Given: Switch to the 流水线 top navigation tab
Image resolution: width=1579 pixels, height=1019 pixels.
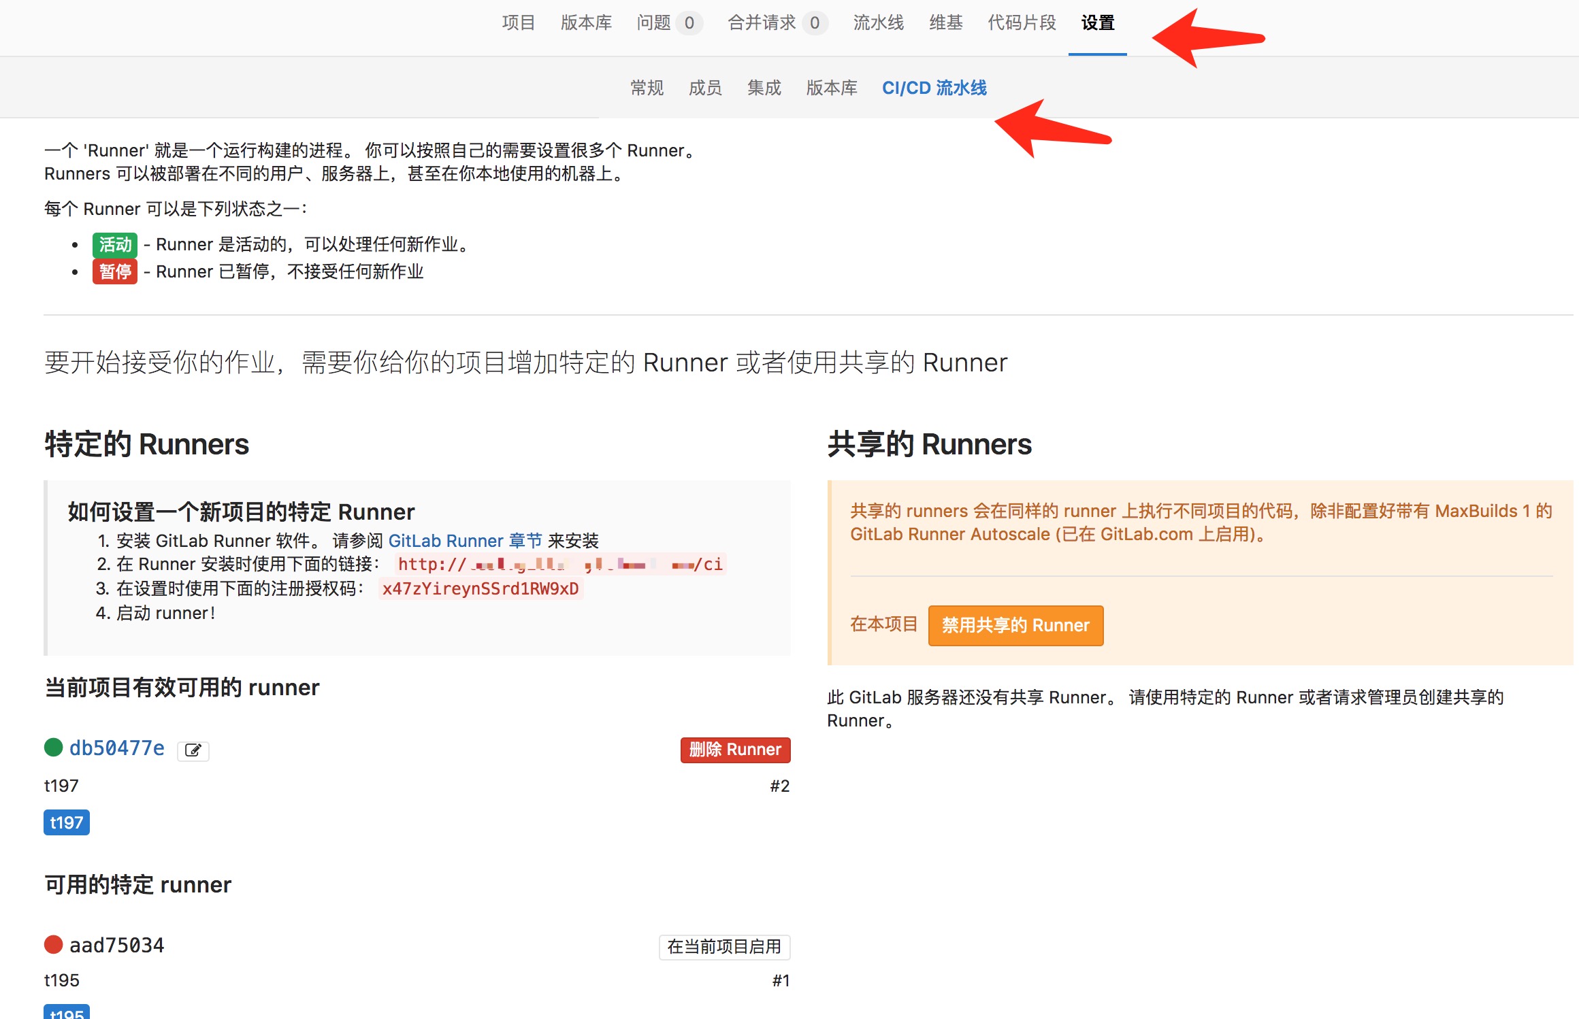Looking at the screenshot, I should point(878,23).
